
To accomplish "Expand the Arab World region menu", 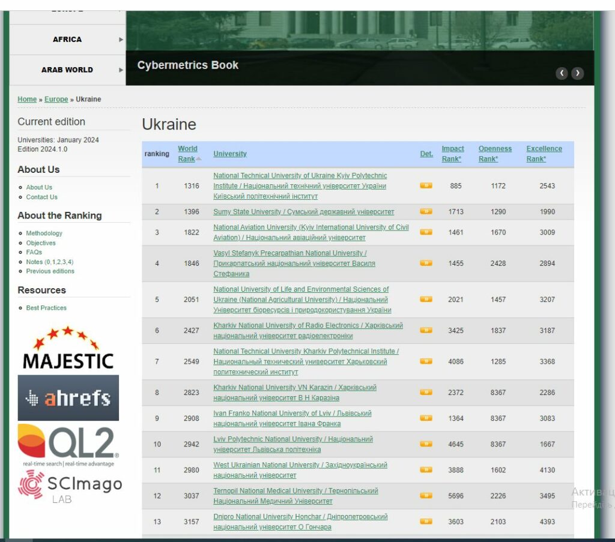I will coord(67,70).
